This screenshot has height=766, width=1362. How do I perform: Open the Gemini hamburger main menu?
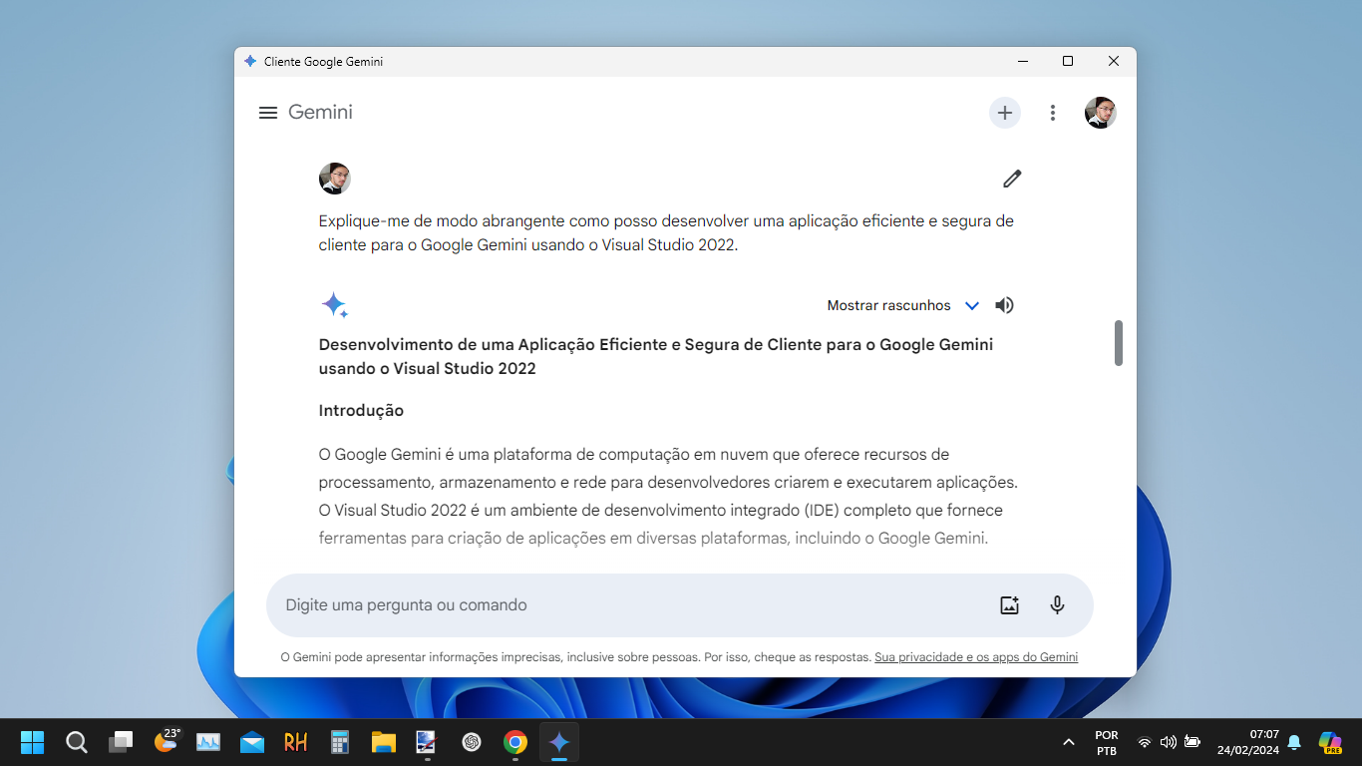click(x=267, y=113)
